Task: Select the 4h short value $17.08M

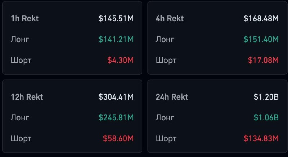Action: pyautogui.click(x=263, y=60)
